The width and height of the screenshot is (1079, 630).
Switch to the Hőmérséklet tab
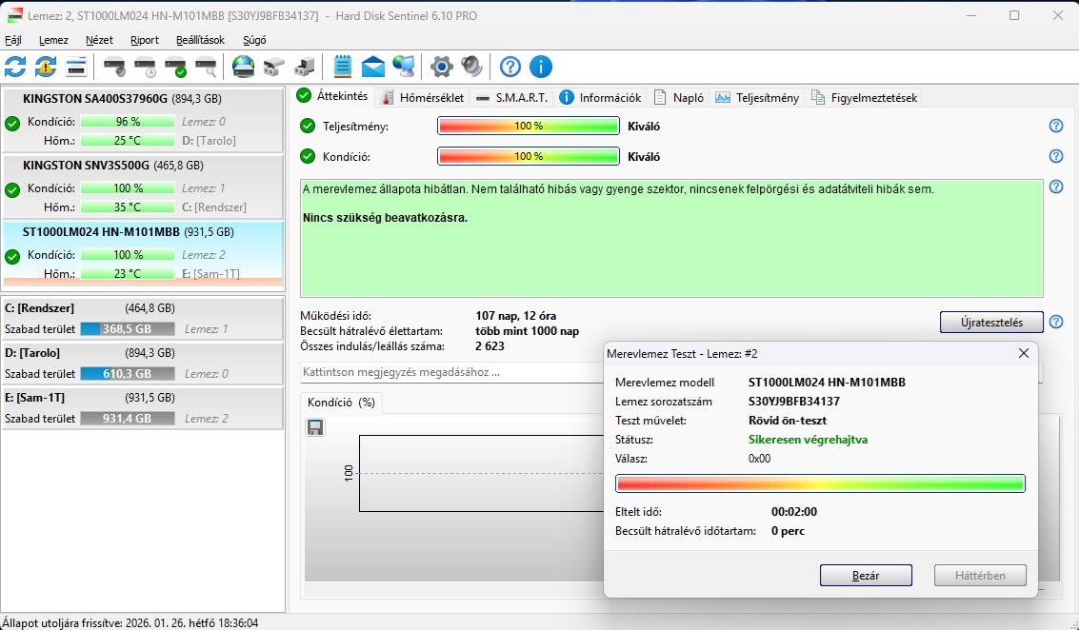point(423,98)
